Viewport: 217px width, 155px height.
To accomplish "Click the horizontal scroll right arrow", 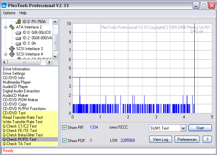I will click(x=49, y=62).
